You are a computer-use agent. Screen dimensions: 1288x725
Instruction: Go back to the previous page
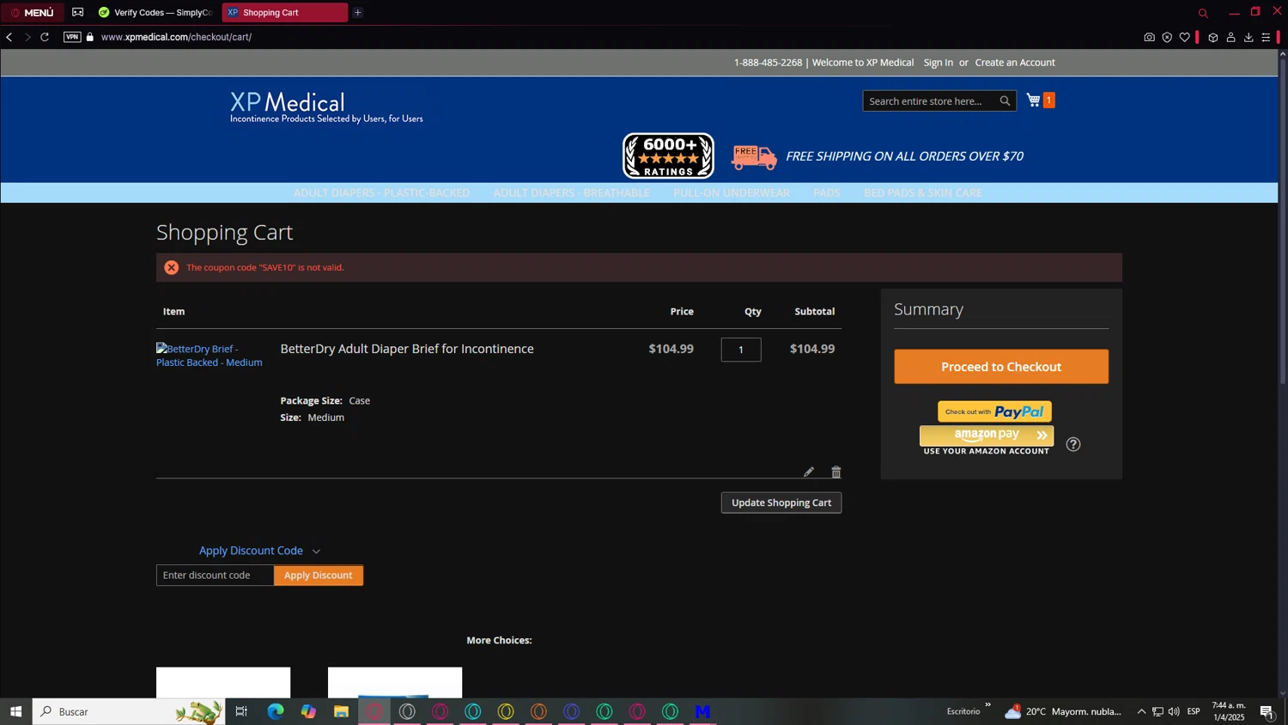click(x=9, y=37)
